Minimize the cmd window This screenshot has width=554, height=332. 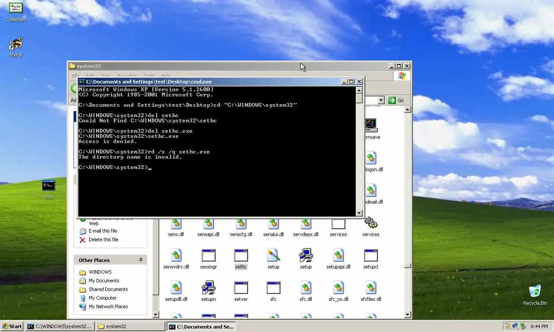coord(344,82)
